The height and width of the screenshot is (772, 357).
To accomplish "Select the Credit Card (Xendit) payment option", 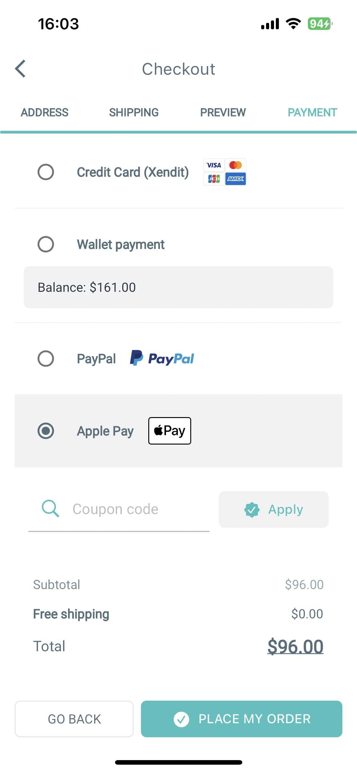I will coord(46,172).
